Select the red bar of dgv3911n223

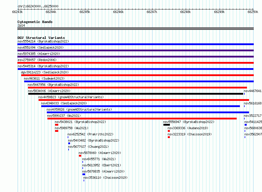137,75
